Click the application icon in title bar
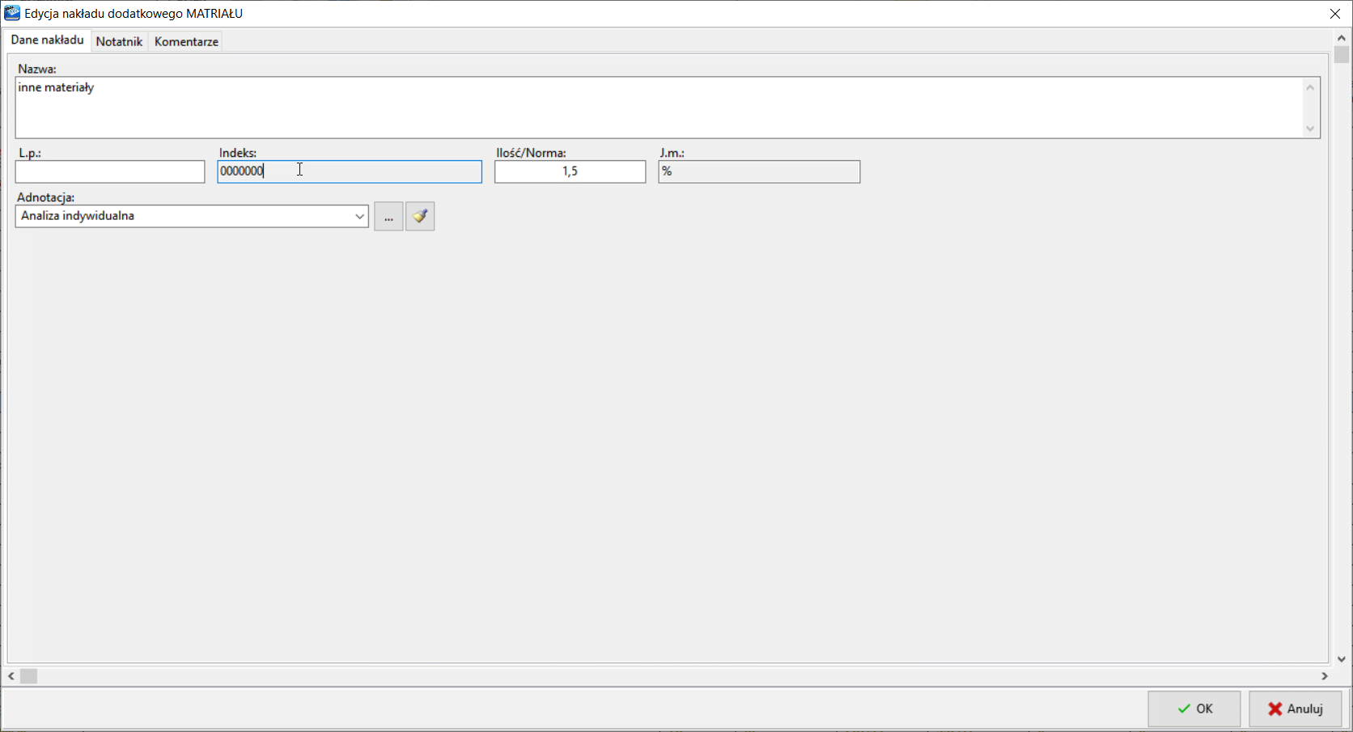Viewport: 1353px width, 732px height. tap(12, 13)
